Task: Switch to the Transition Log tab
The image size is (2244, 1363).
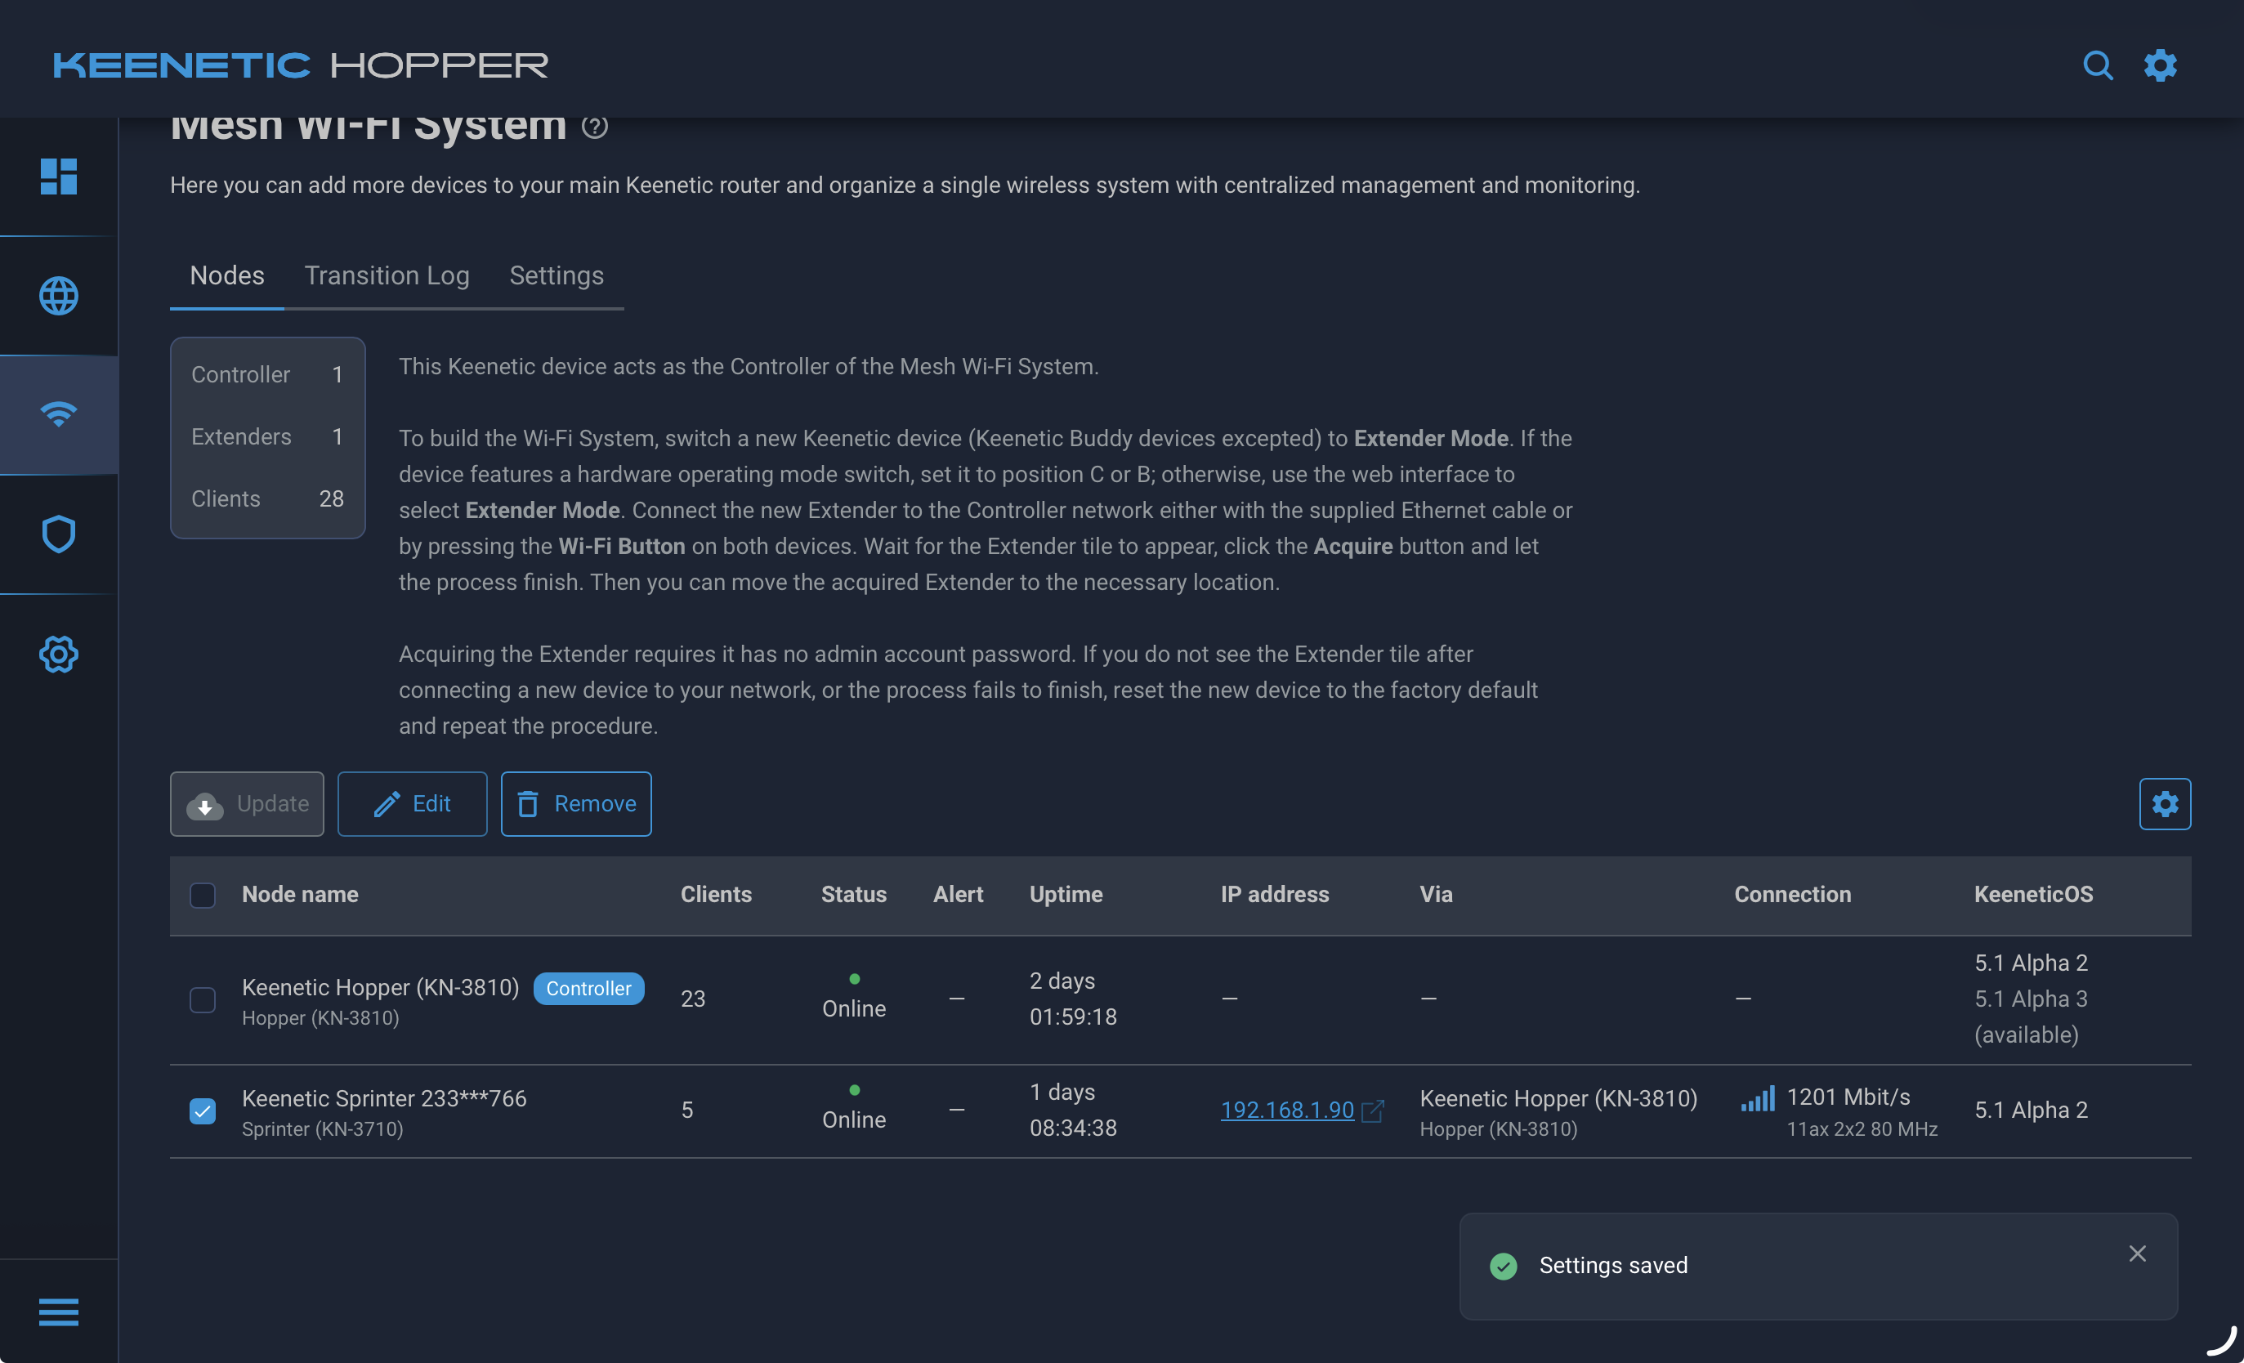Action: point(387,276)
